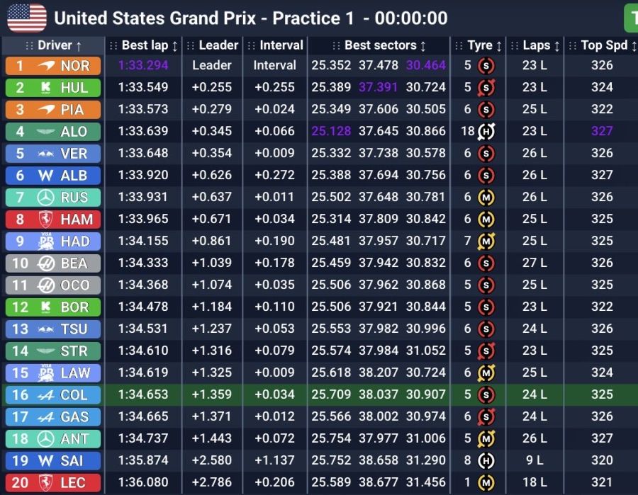Click Alonso's hard tyre icon
Viewport: 638px width, 495px height.
tap(486, 131)
